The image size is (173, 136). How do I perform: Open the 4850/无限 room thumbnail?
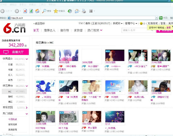(69, 55)
